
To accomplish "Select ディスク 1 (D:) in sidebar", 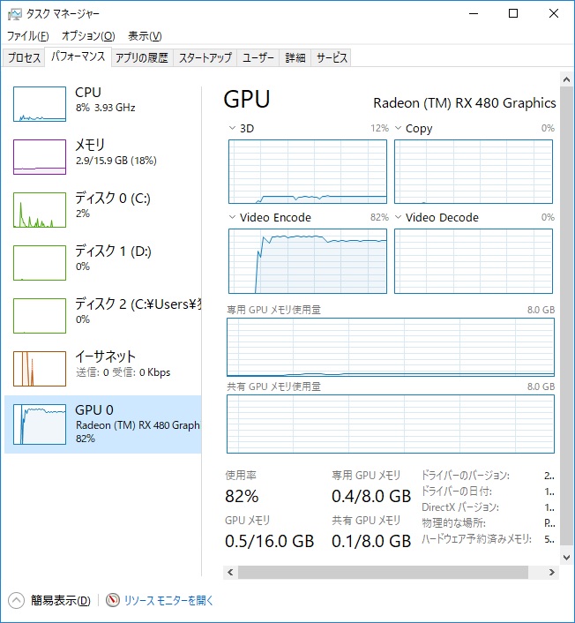I will tap(40, 263).
